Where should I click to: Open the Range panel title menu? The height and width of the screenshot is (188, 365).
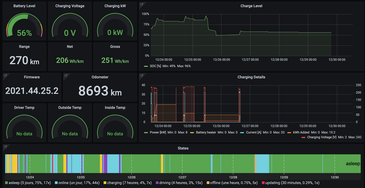pyautogui.click(x=24, y=47)
